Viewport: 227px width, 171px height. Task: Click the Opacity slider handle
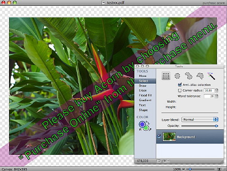point(217,126)
